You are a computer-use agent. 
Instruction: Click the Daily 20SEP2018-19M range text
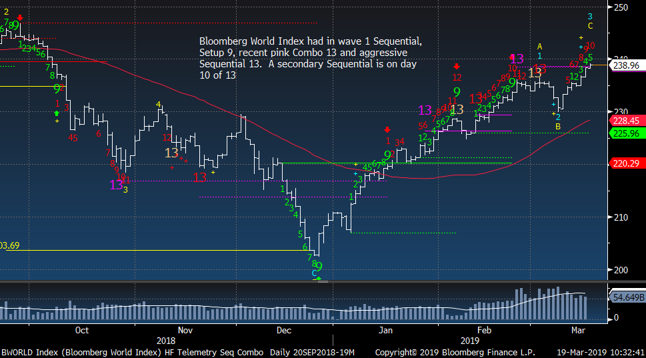tap(312, 353)
